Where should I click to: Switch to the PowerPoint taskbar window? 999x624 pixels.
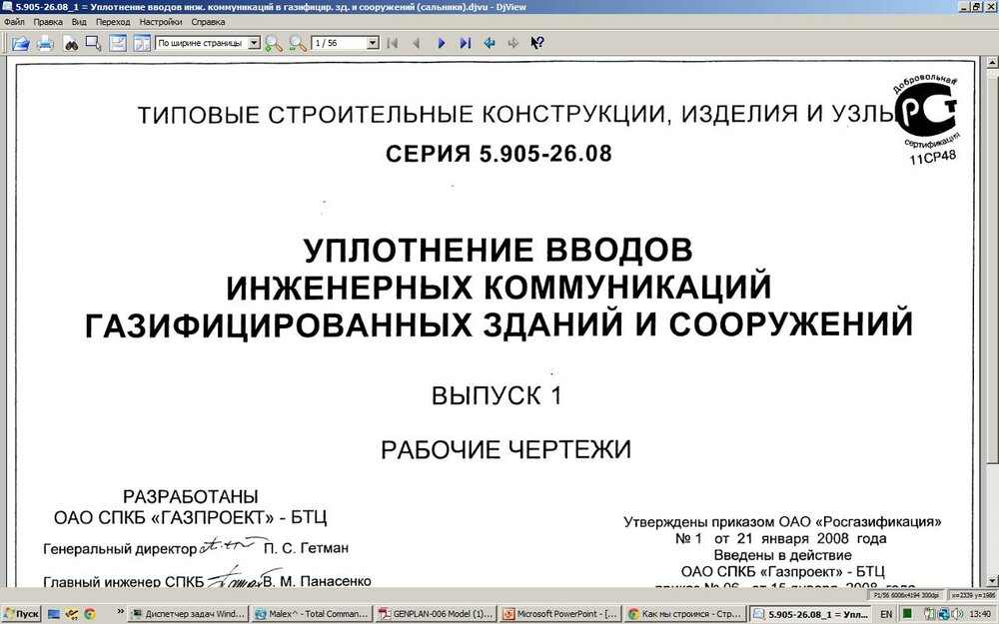[x=559, y=613]
